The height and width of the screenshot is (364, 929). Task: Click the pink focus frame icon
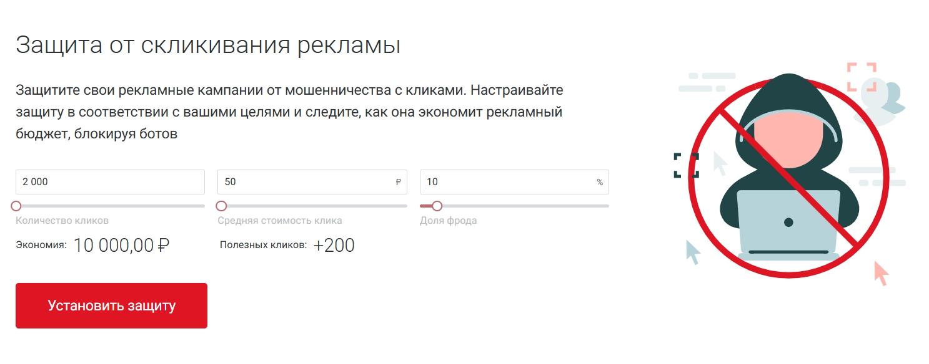click(861, 77)
